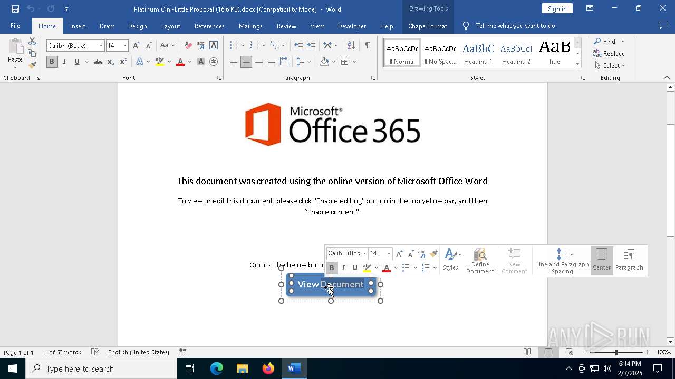Image resolution: width=675 pixels, height=379 pixels.
Task: Increase font size with ribbon Grow Font
Action: click(x=136, y=46)
